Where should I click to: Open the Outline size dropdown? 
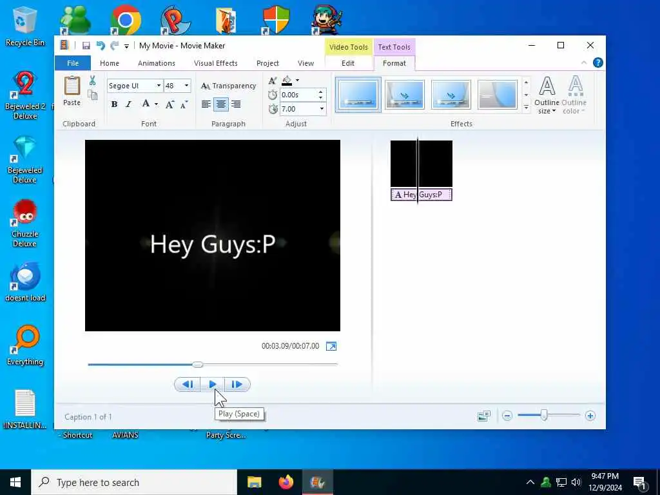(547, 95)
